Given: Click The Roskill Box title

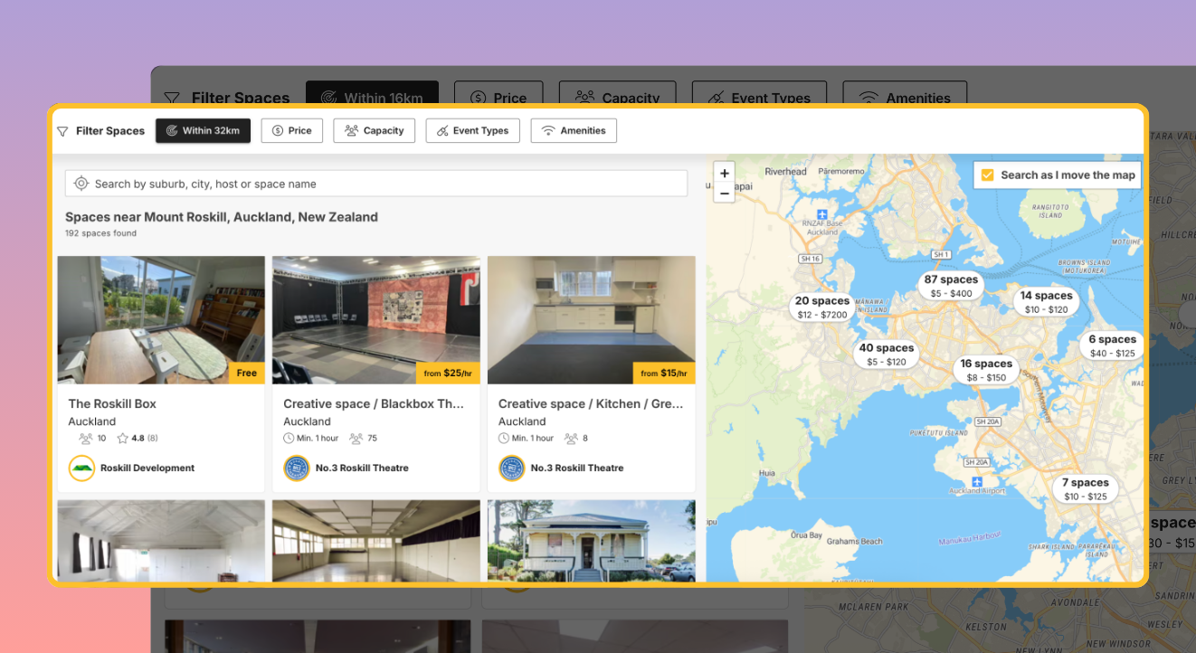Looking at the screenshot, I should tap(112, 404).
